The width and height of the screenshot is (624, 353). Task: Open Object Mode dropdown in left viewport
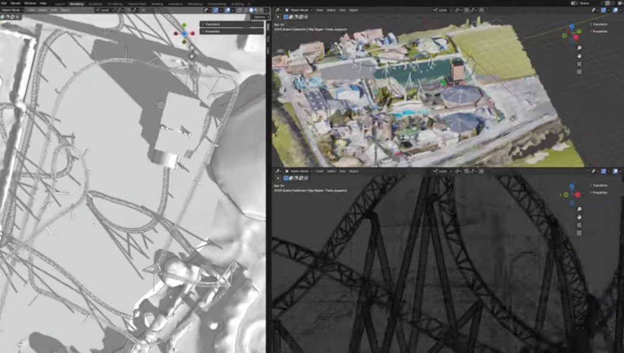[12, 10]
